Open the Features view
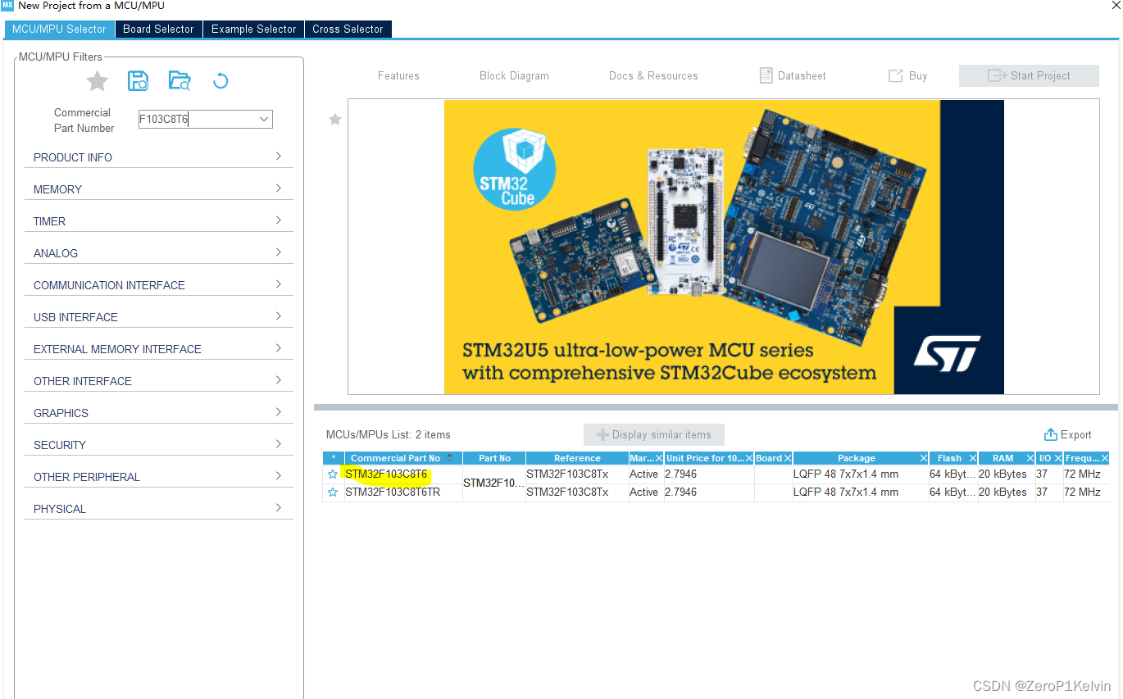 click(x=398, y=75)
